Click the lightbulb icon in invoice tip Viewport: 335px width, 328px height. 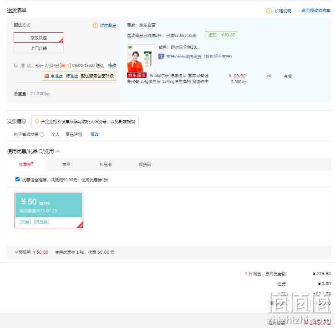click(x=37, y=122)
